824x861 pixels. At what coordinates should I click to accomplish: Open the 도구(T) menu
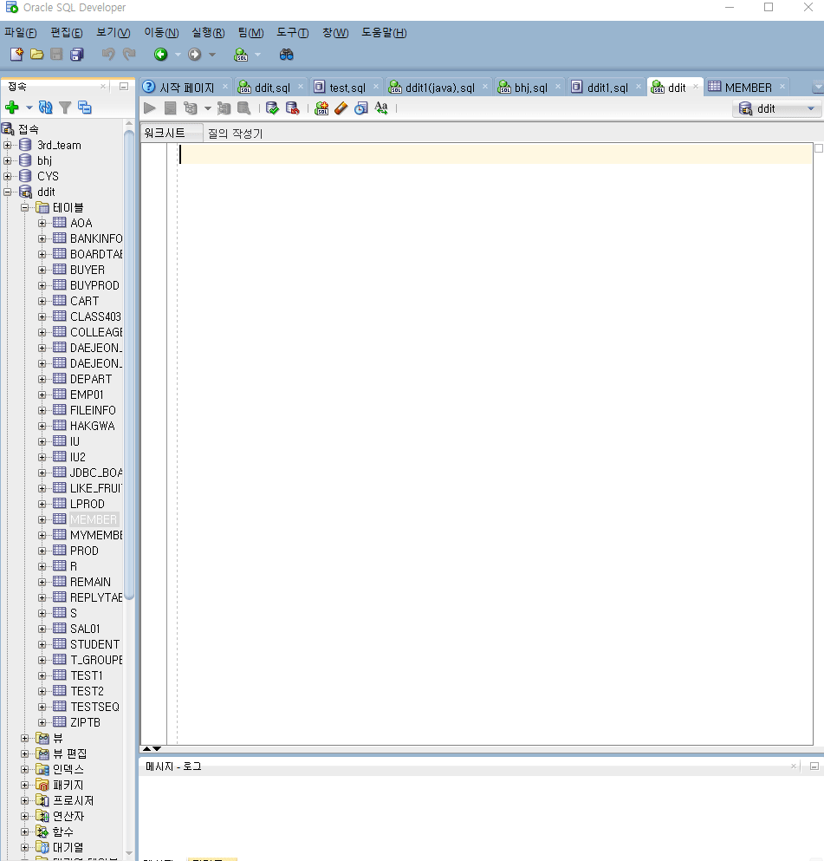[292, 33]
